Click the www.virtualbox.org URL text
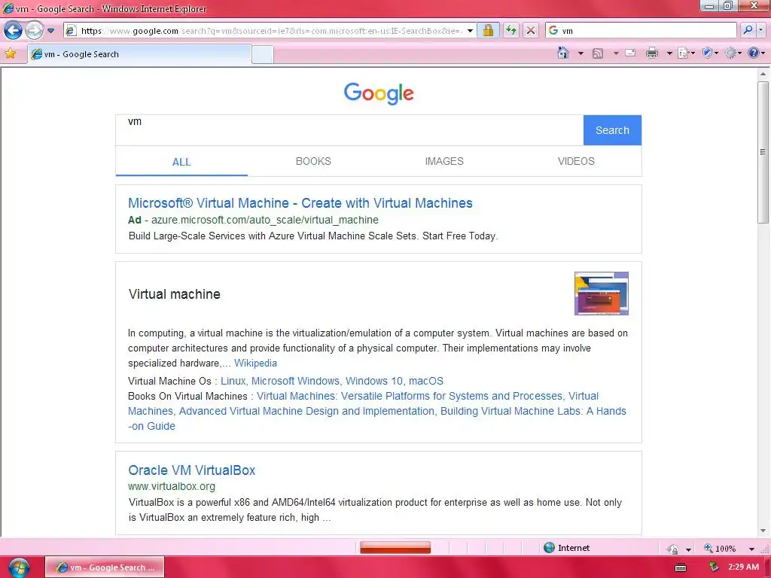Screen dimensions: 771x578 coord(172,486)
